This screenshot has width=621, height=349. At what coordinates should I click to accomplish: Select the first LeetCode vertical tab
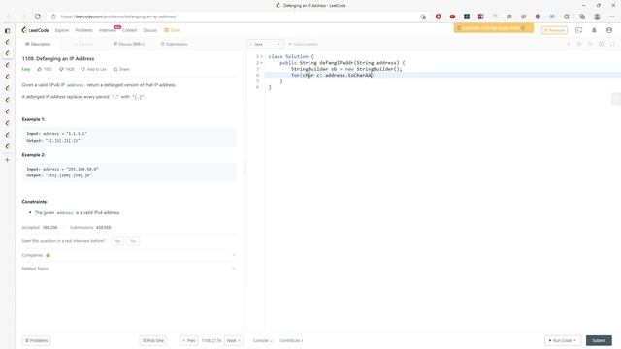[x=7, y=42]
